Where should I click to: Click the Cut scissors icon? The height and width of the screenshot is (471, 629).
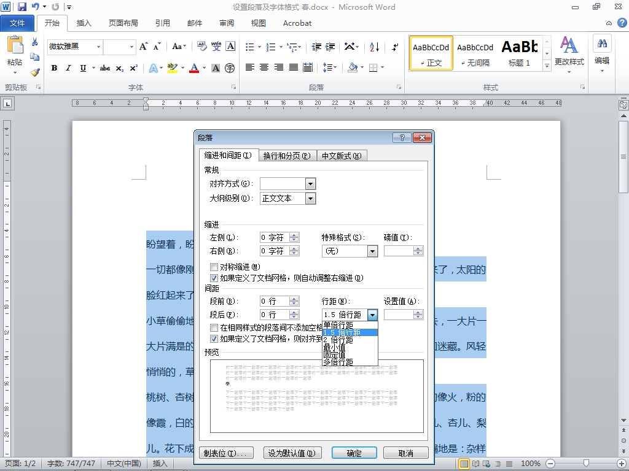pyautogui.click(x=34, y=42)
